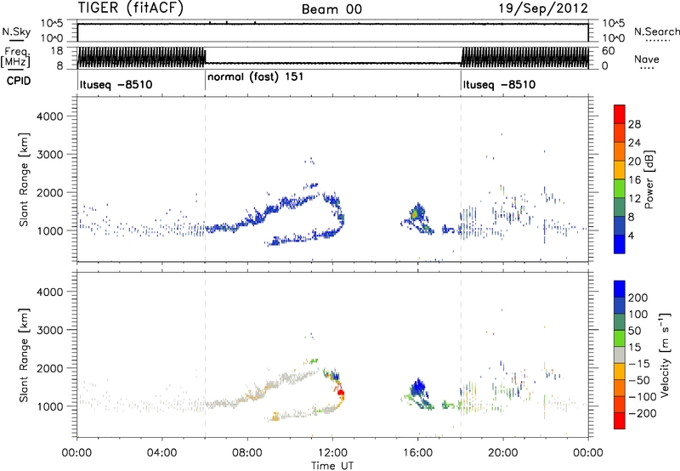Image resolution: width=680 pixels, height=471 pixels.
Task: Click the red velocity patch near 12:30 UT
Action: (x=341, y=392)
